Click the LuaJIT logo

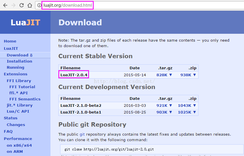point(25,22)
